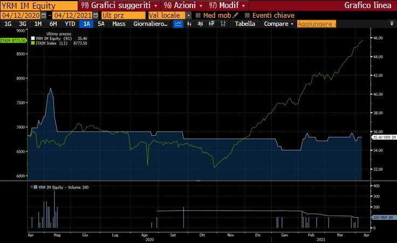Click the 100 YRM IM volume tag
This screenshot has width=397, height=243.
[385, 218]
